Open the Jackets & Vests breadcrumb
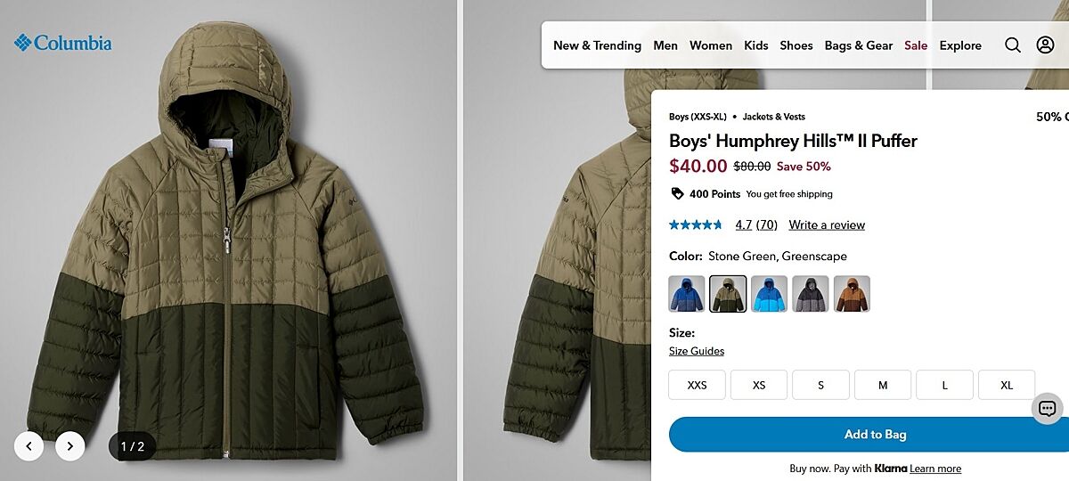Image resolution: width=1069 pixels, height=481 pixels. click(773, 117)
